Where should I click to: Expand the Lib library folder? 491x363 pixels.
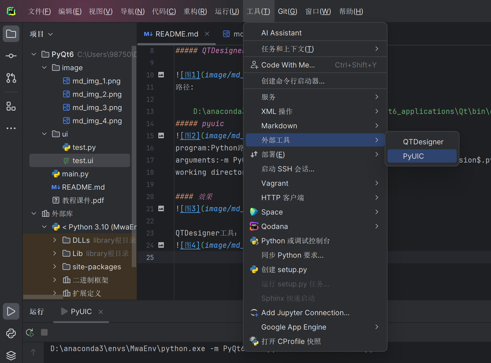pos(55,253)
